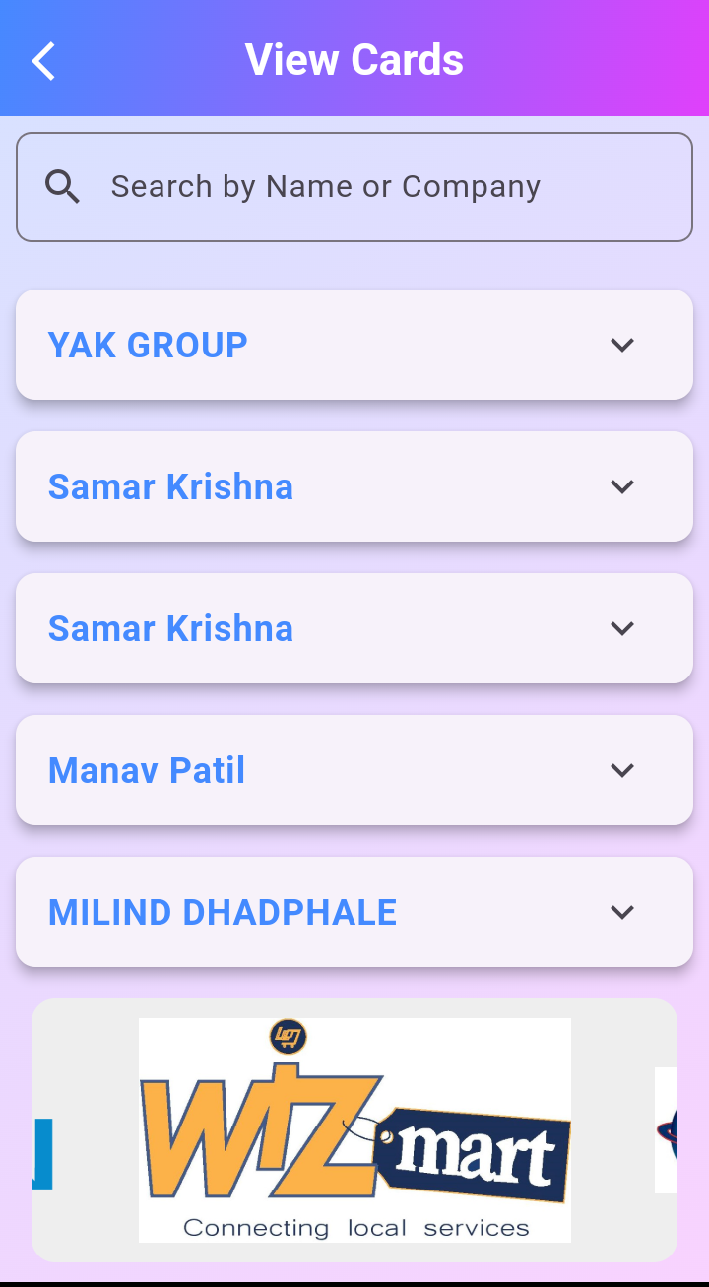Screen dimensions: 709x1287
Task: Click the View Cards header title
Action: coord(354,59)
